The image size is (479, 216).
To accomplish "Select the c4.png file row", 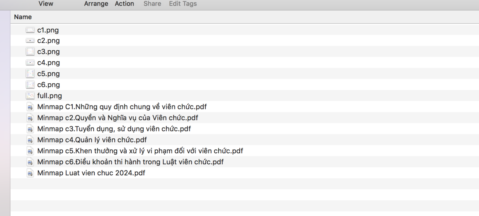I will pos(245,63).
